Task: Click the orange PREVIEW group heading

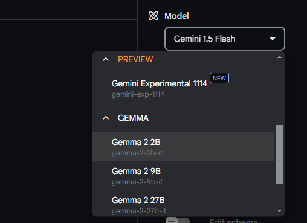Action: [x=135, y=59]
